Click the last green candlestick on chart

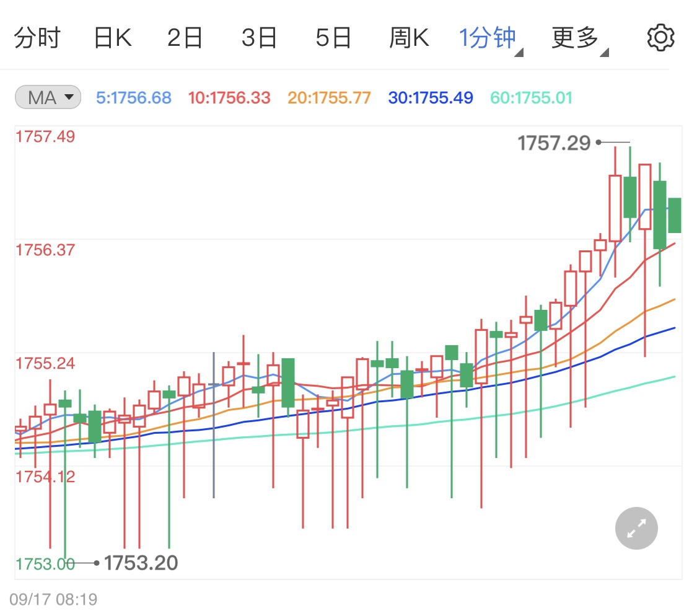[674, 215]
